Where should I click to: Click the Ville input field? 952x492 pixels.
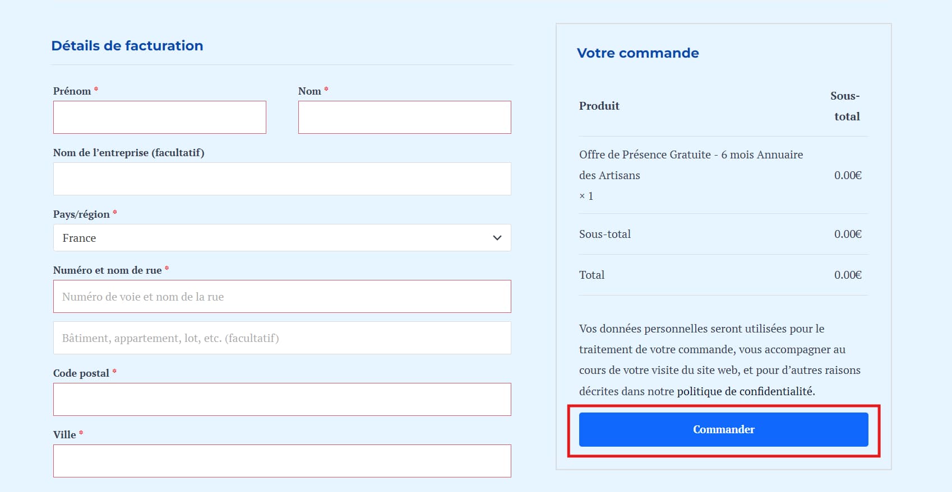click(x=282, y=461)
